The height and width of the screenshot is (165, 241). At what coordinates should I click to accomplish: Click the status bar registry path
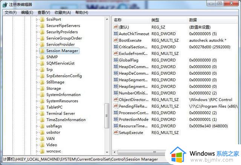tap(80, 159)
